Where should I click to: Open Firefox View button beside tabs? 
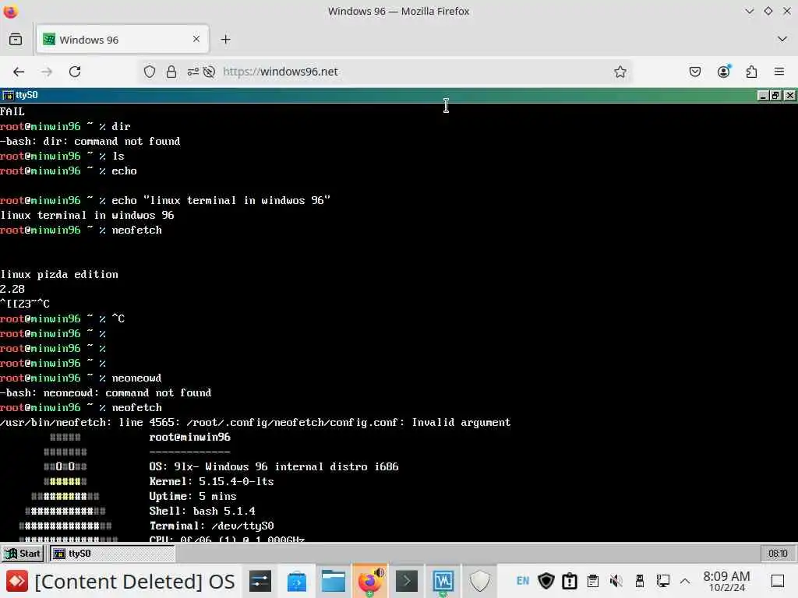[16, 39]
